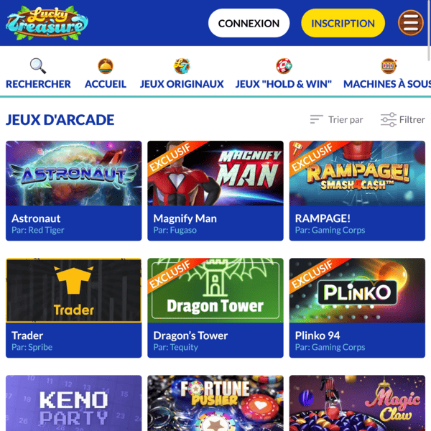The width and height of the screenshot is (431, 431).
Task: Open the Plinko 94 game tile
Action: coord(357,307)
